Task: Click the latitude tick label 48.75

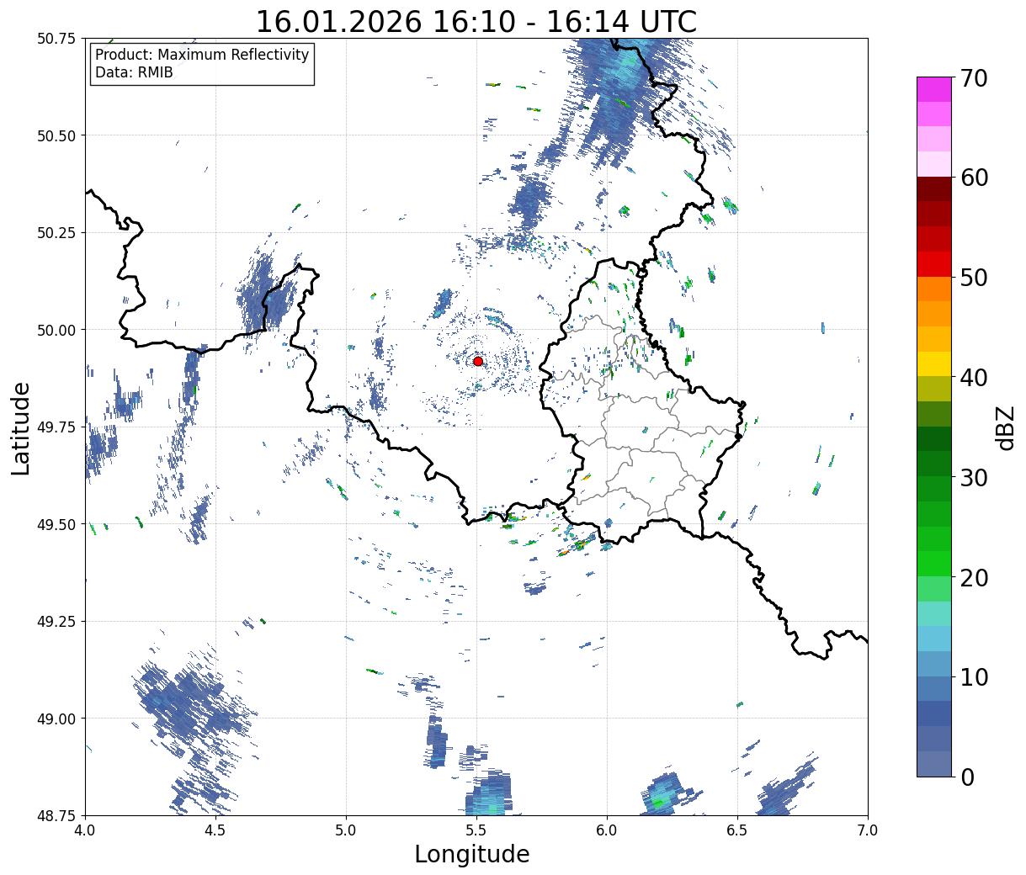Action: pyautogui.click(x=56, y=815)
